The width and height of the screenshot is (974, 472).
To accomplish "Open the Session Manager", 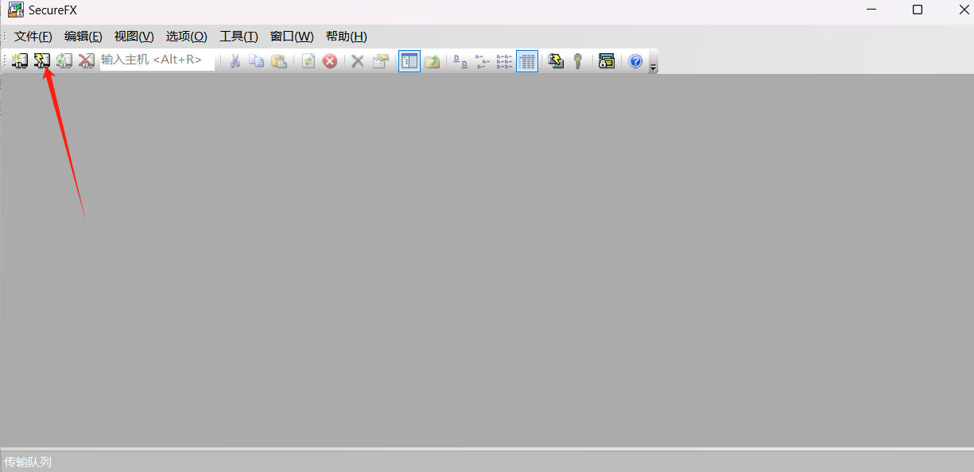I will point(606,61).
